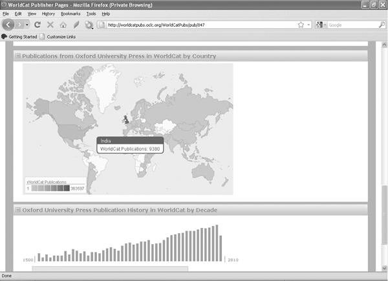Open the Bookmarks menu
This screenshot has height=281, width=388.
click(x=70, y=13)
